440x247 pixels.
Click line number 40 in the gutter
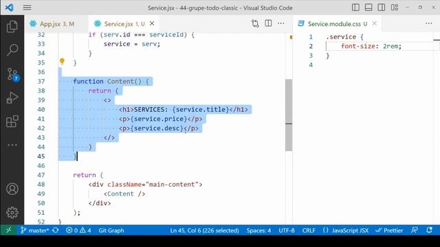(x=41, y=110)
